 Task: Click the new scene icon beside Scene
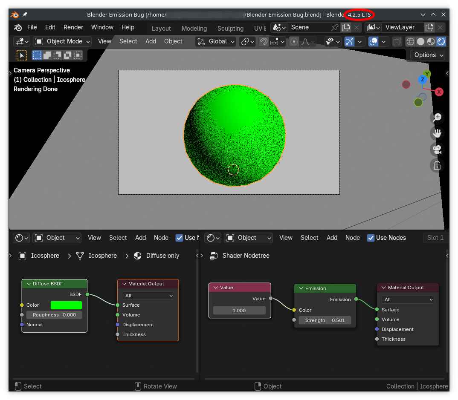click(x=346, y=27)
